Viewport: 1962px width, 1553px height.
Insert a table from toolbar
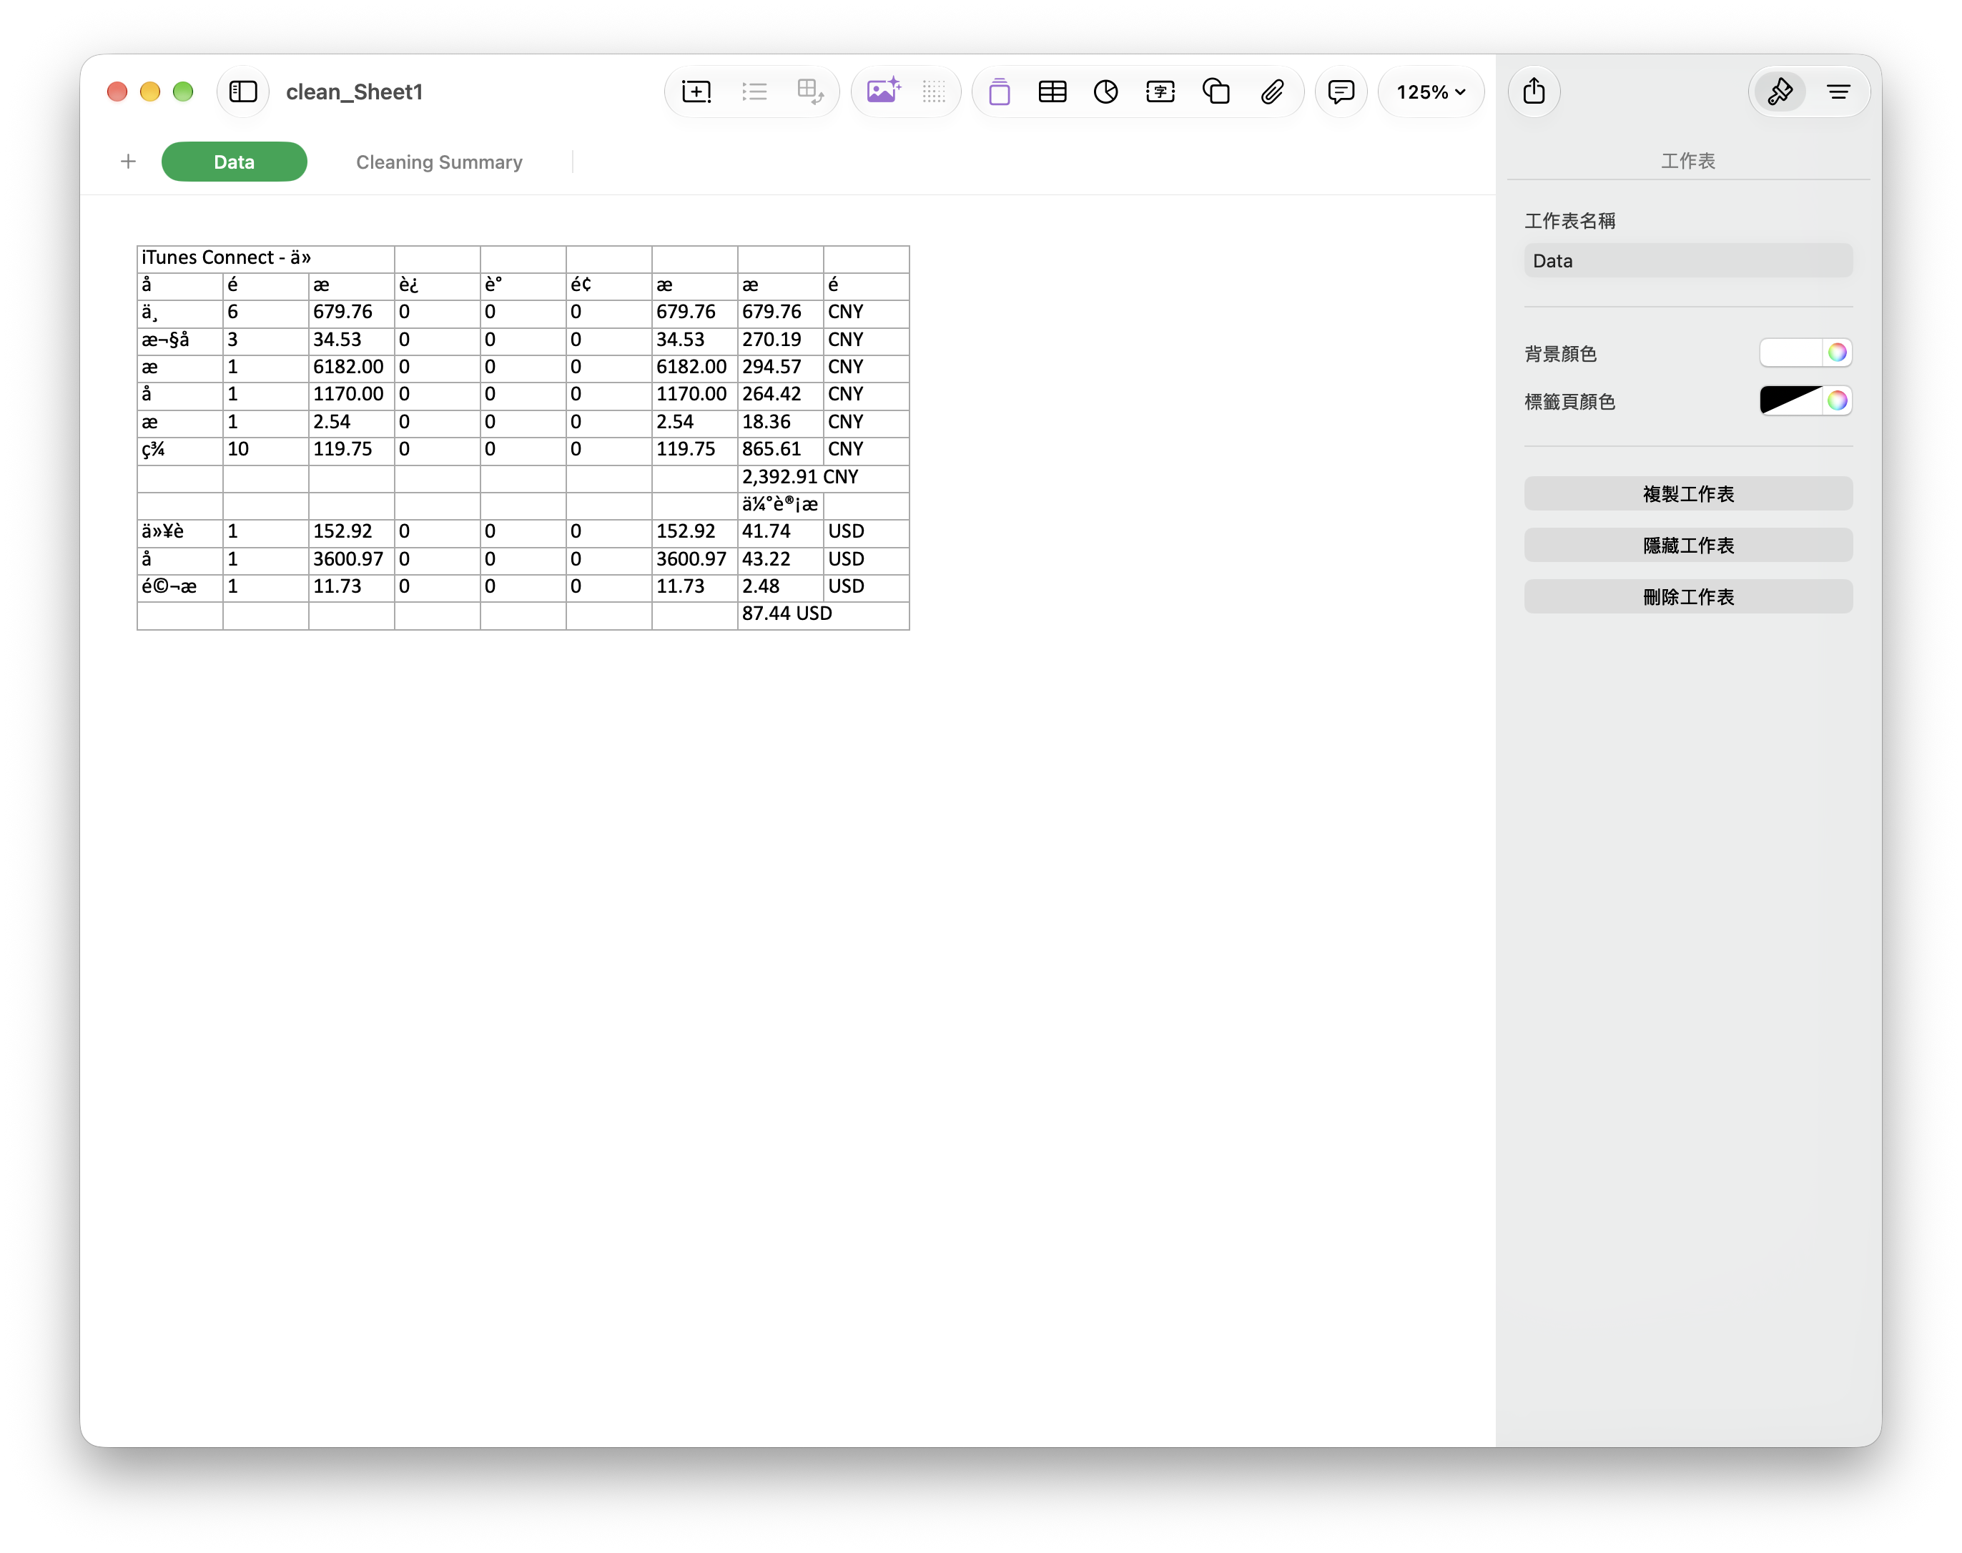click(x=1052, y=92)
